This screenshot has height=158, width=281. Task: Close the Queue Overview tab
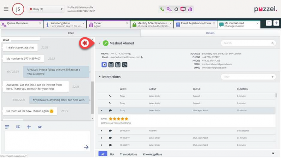point(40,23)
